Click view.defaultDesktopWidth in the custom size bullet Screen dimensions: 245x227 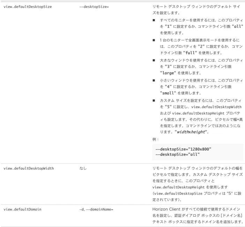(x=216, y=107)
